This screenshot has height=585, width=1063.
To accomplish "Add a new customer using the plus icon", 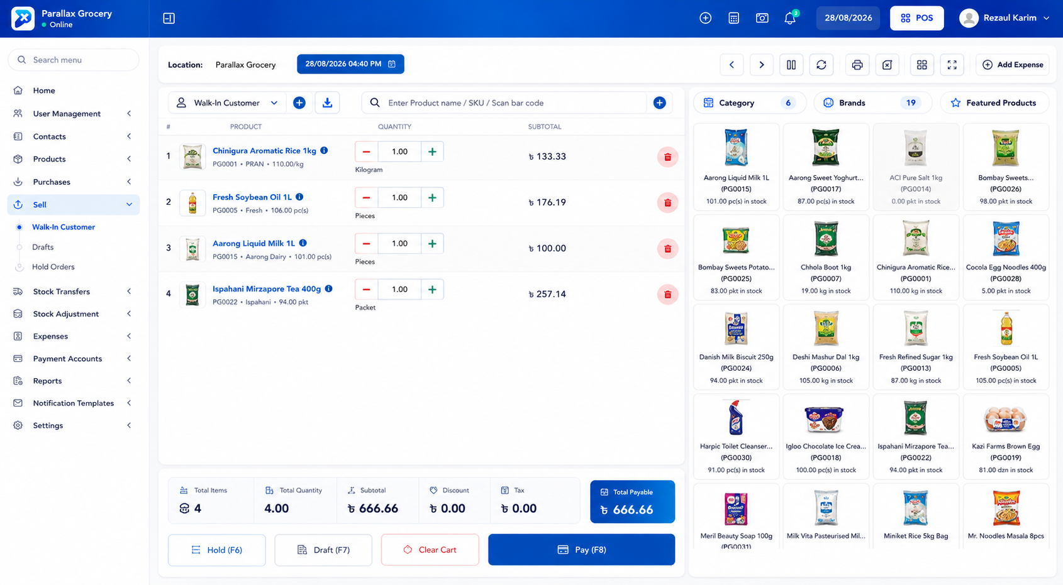I will [299, 103].
